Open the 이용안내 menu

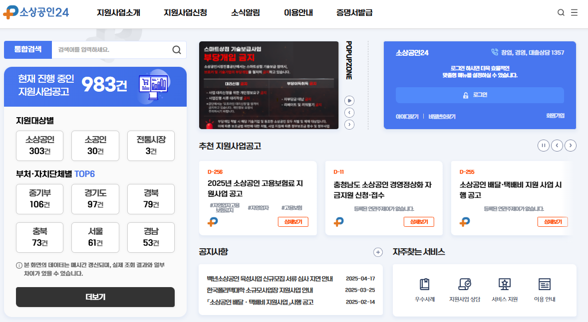298,12
